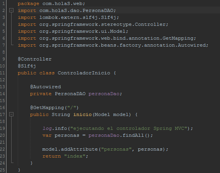The height and width of the screenshot is (173, 220).
Task: Click closing brace on line 25
Action: (x=19, y=170)
